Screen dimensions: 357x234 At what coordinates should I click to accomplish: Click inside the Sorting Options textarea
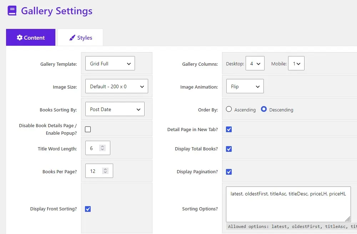(288, 204)
